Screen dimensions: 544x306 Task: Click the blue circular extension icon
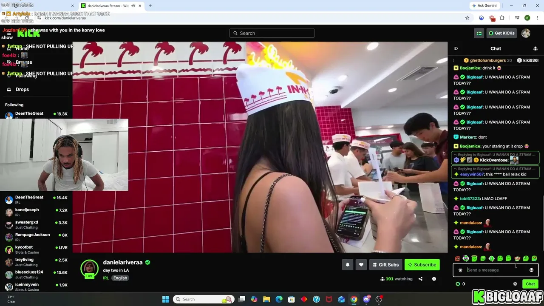481,18
